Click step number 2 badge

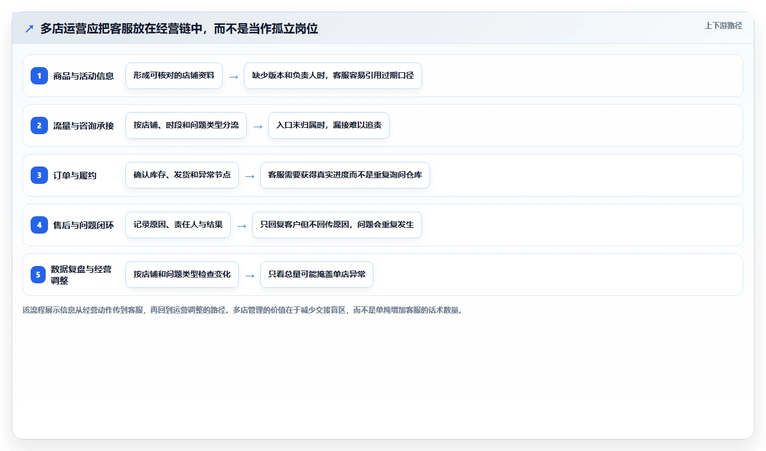39,125
